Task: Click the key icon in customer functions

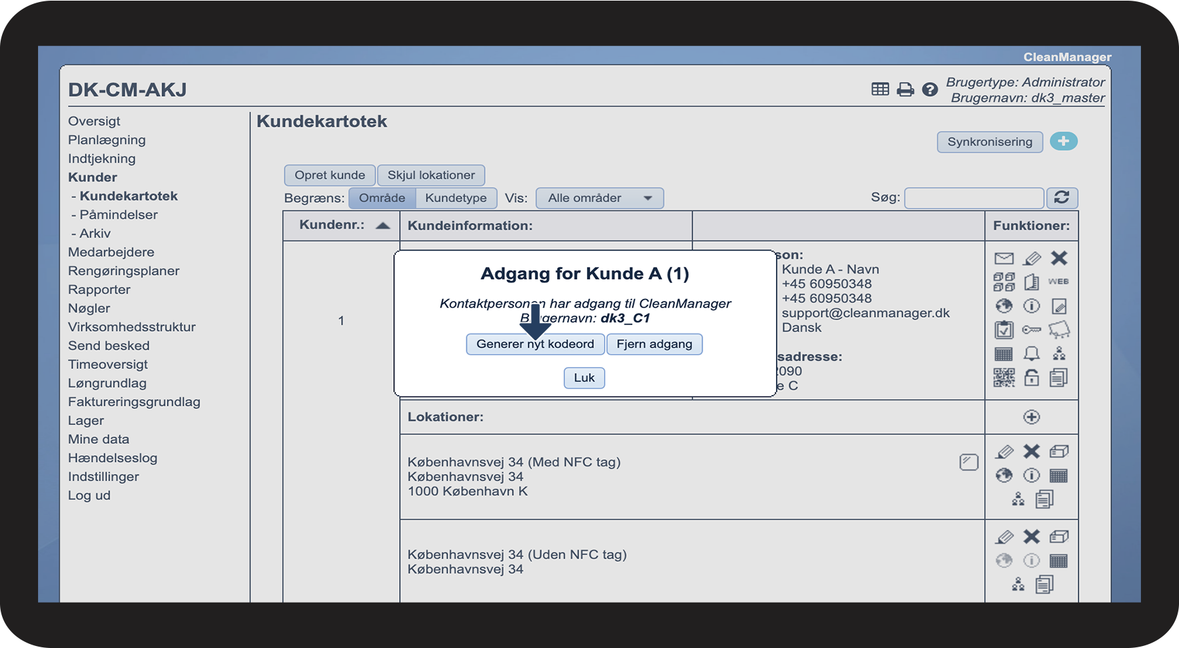Action: coord(1032,330)
